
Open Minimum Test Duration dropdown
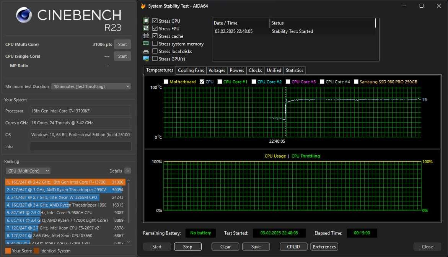click(x=91, y=86)
